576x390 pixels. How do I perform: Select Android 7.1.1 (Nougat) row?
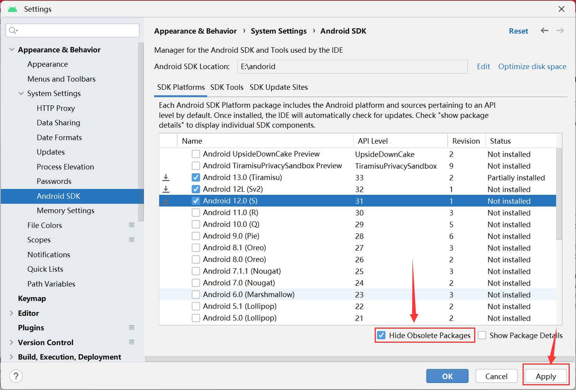pyautogui.click(x=357, y=271)
